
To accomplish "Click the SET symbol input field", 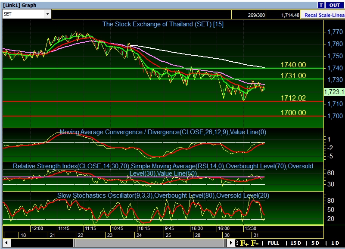I will pos(24,14).
